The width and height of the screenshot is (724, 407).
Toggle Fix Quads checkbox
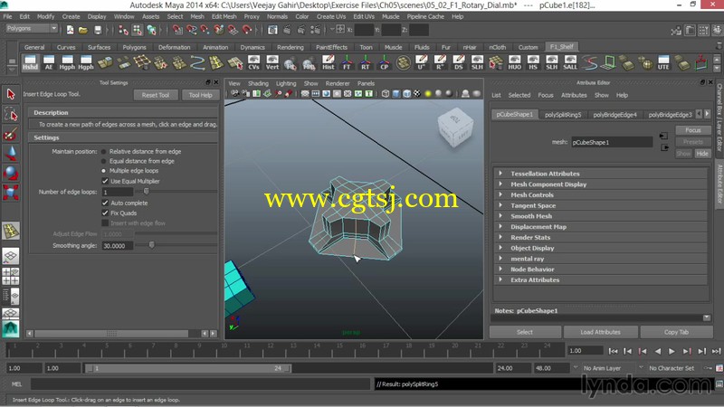click(x=105, y=213)
